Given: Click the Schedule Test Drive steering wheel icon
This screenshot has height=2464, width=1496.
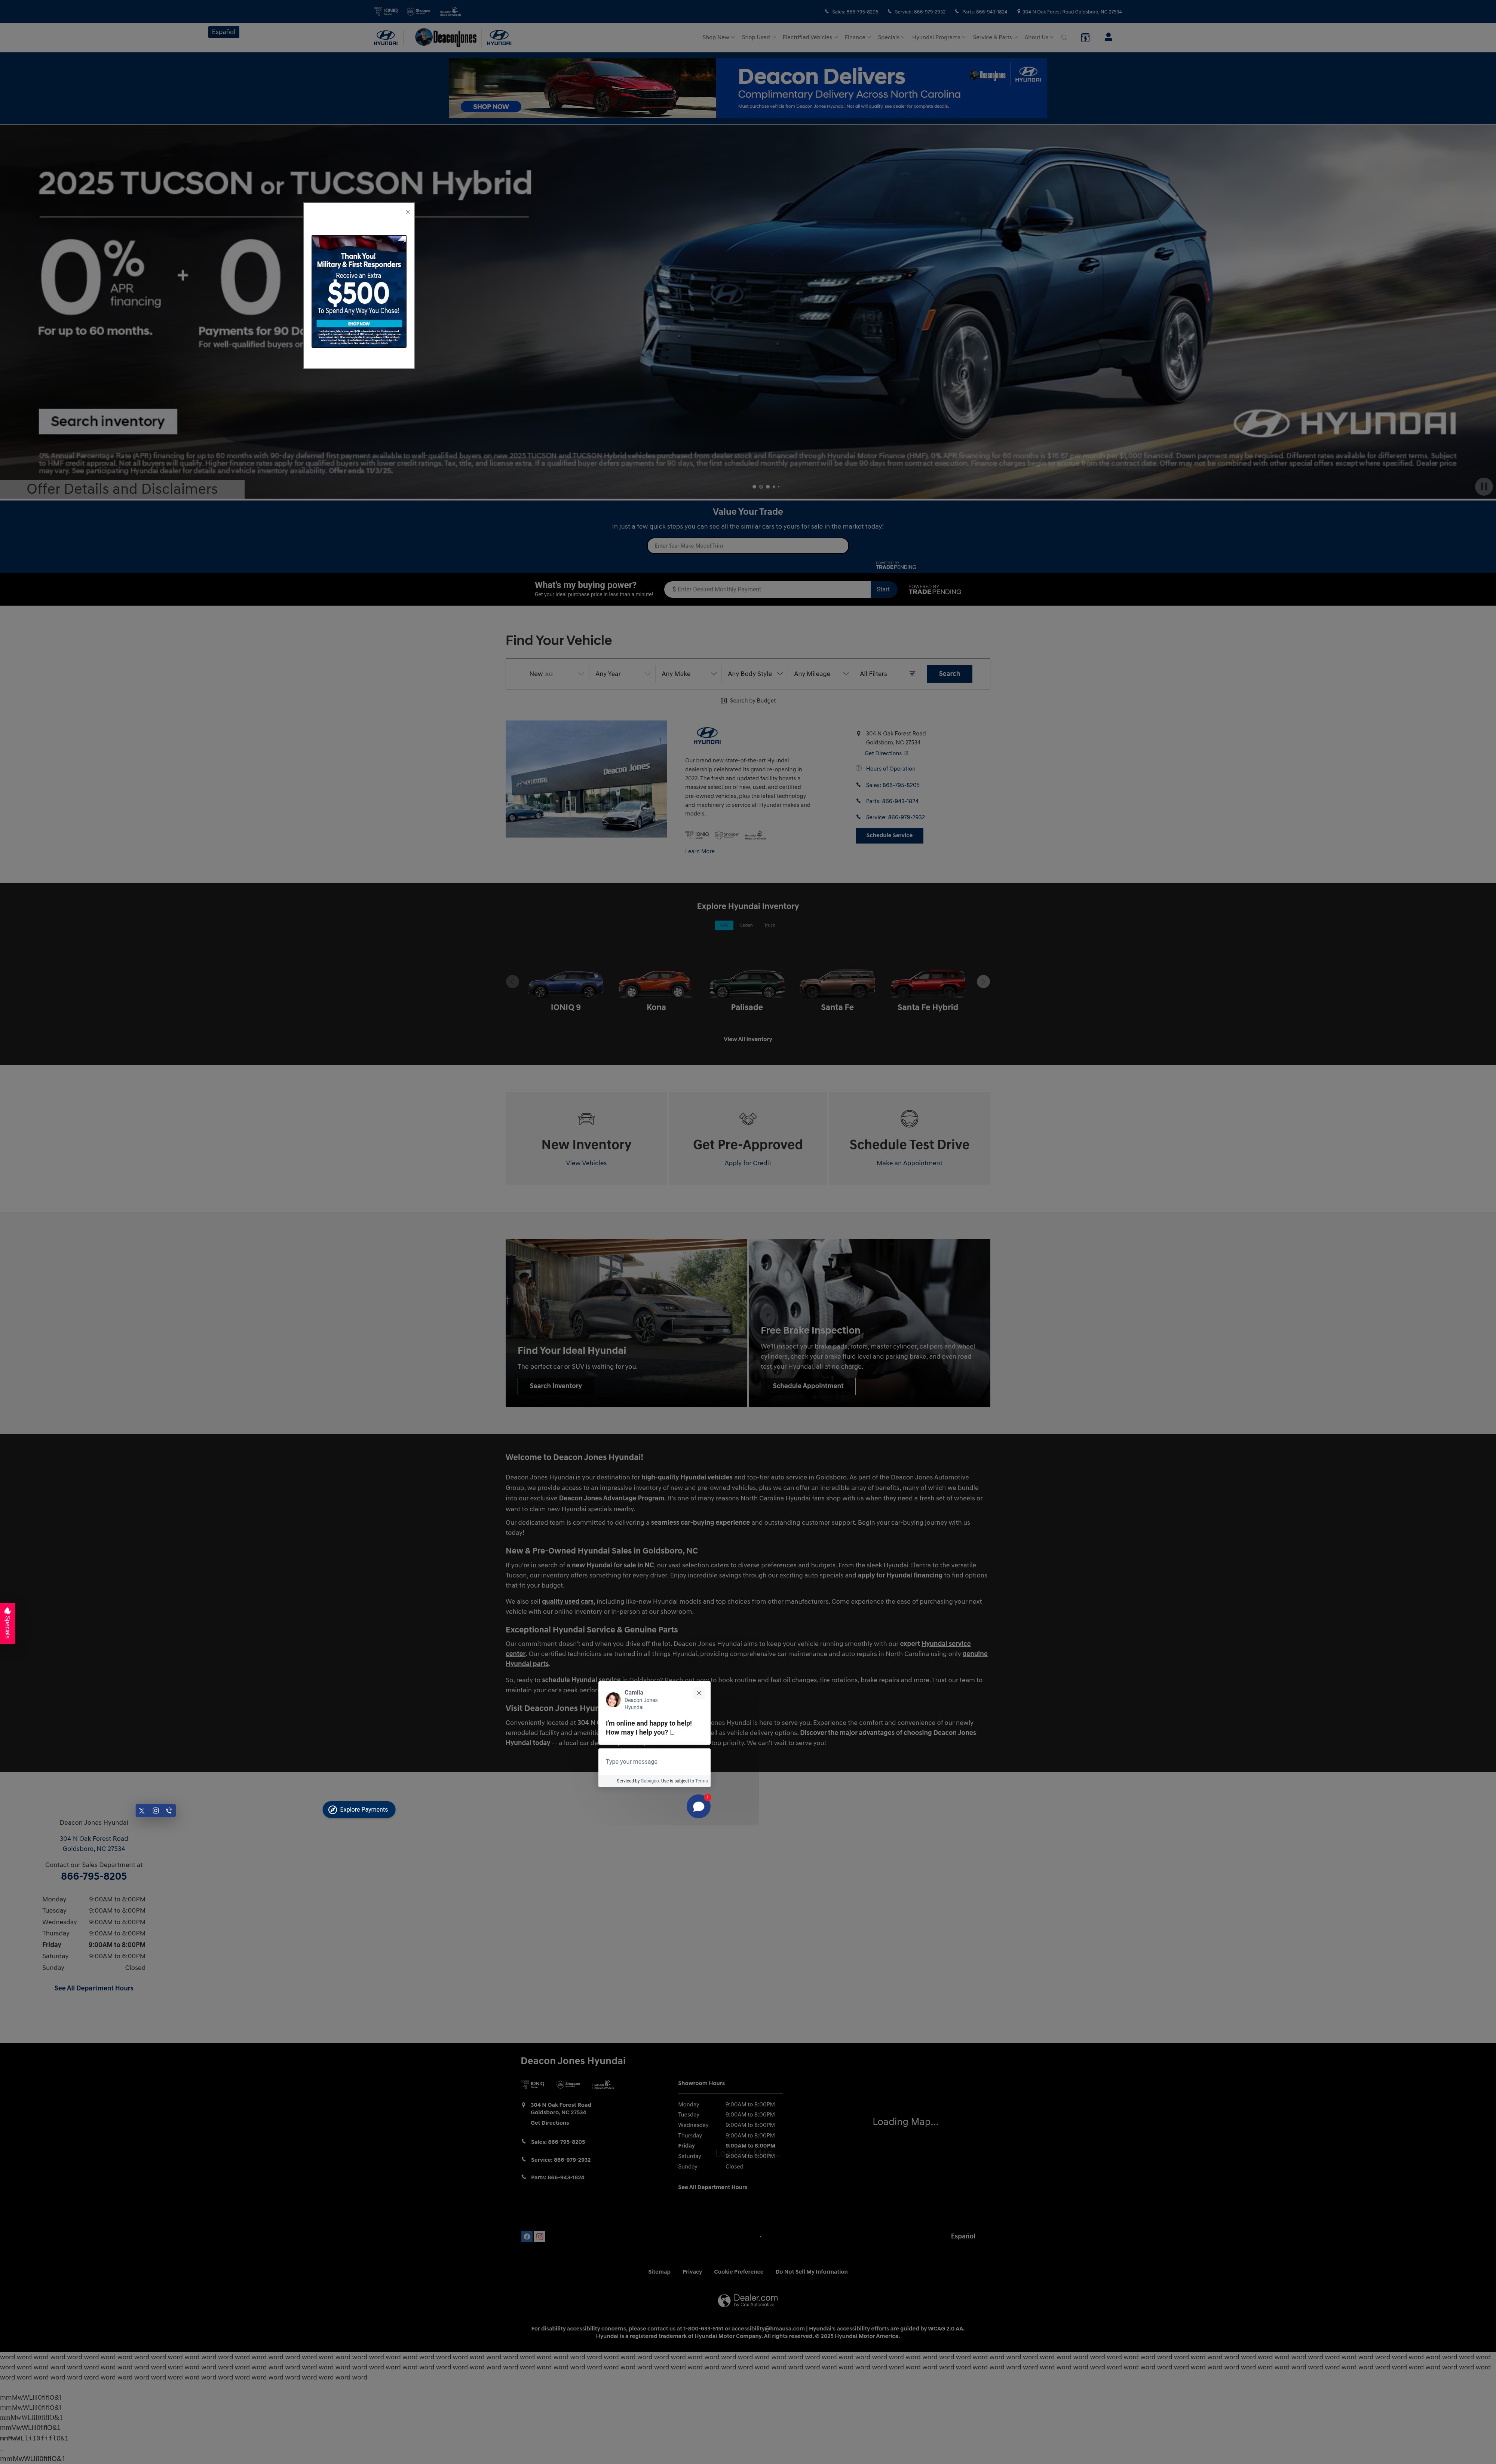Looking at the screenshot, I should tap(909, 1119).
